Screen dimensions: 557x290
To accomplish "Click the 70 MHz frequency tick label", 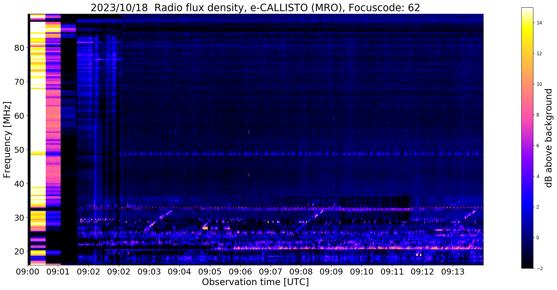I will 19,82.
